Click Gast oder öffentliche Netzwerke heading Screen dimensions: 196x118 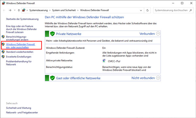(x=78, y=78)
